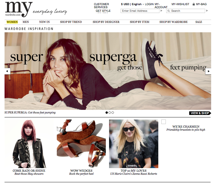Expand the Shop By Item menu
Screen dimensions: 216x185
[x=139, y=22]
